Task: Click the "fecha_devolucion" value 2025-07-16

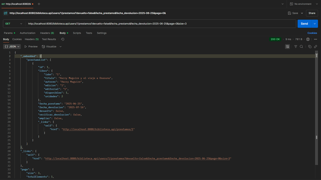Action: [x=76, y=107]
